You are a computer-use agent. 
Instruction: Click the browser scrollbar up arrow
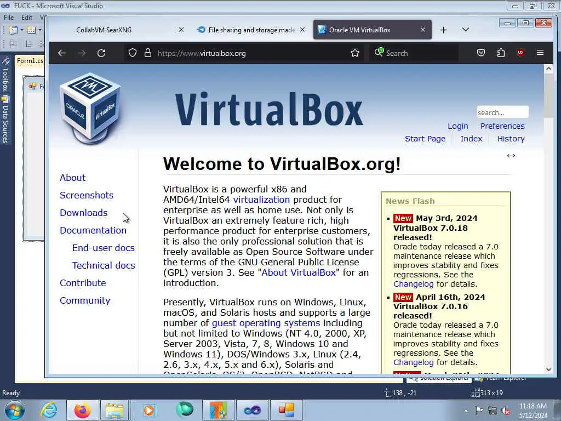(548, 69)
